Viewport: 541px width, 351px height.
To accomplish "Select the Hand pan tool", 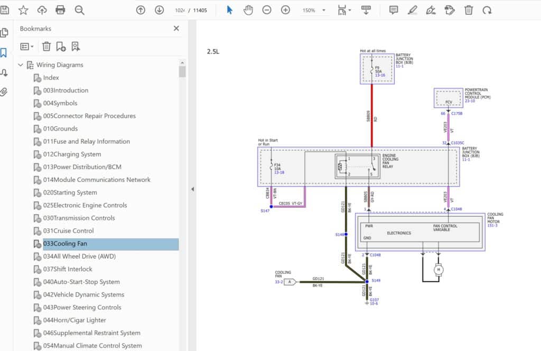I will (248, 10).
